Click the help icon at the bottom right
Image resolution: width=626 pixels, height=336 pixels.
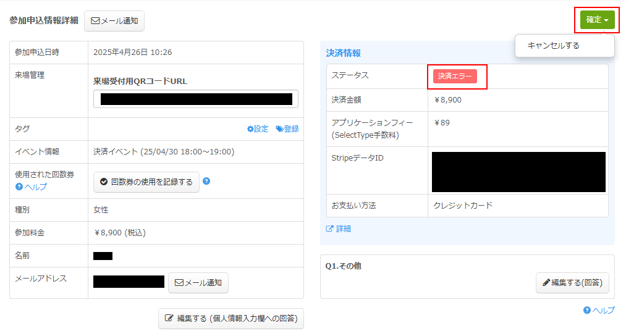587,310
